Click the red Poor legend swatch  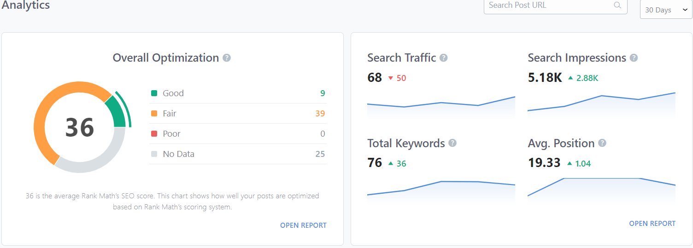pyautogui.click(x=154, y=134)
